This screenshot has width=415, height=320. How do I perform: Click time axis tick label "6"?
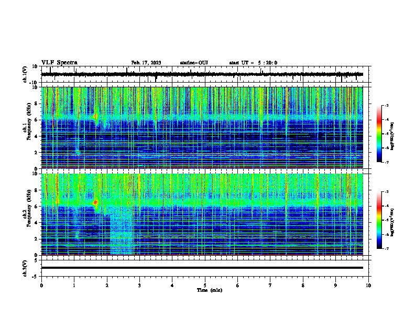click(x=237, y=285)
